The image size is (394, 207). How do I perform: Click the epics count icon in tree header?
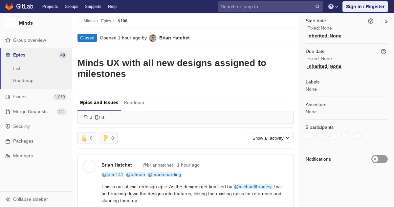[86, 117]
